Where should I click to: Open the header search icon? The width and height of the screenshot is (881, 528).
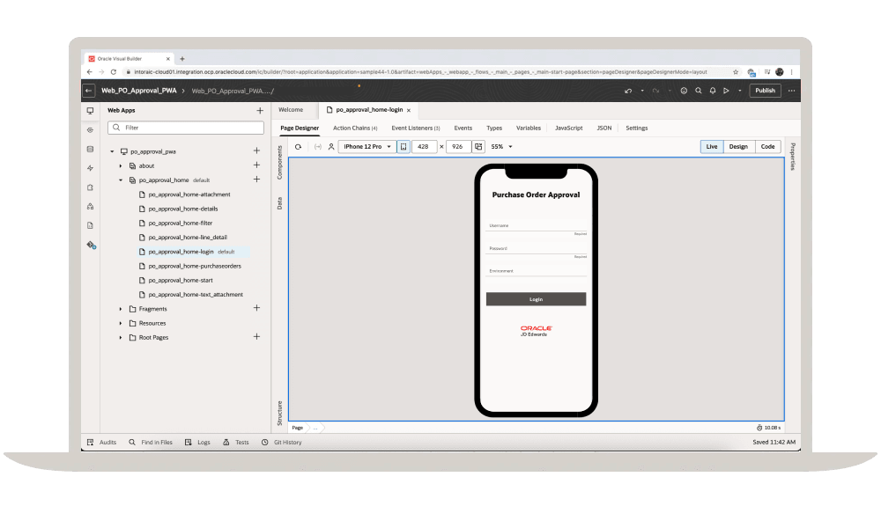click(x=699, y=91)
